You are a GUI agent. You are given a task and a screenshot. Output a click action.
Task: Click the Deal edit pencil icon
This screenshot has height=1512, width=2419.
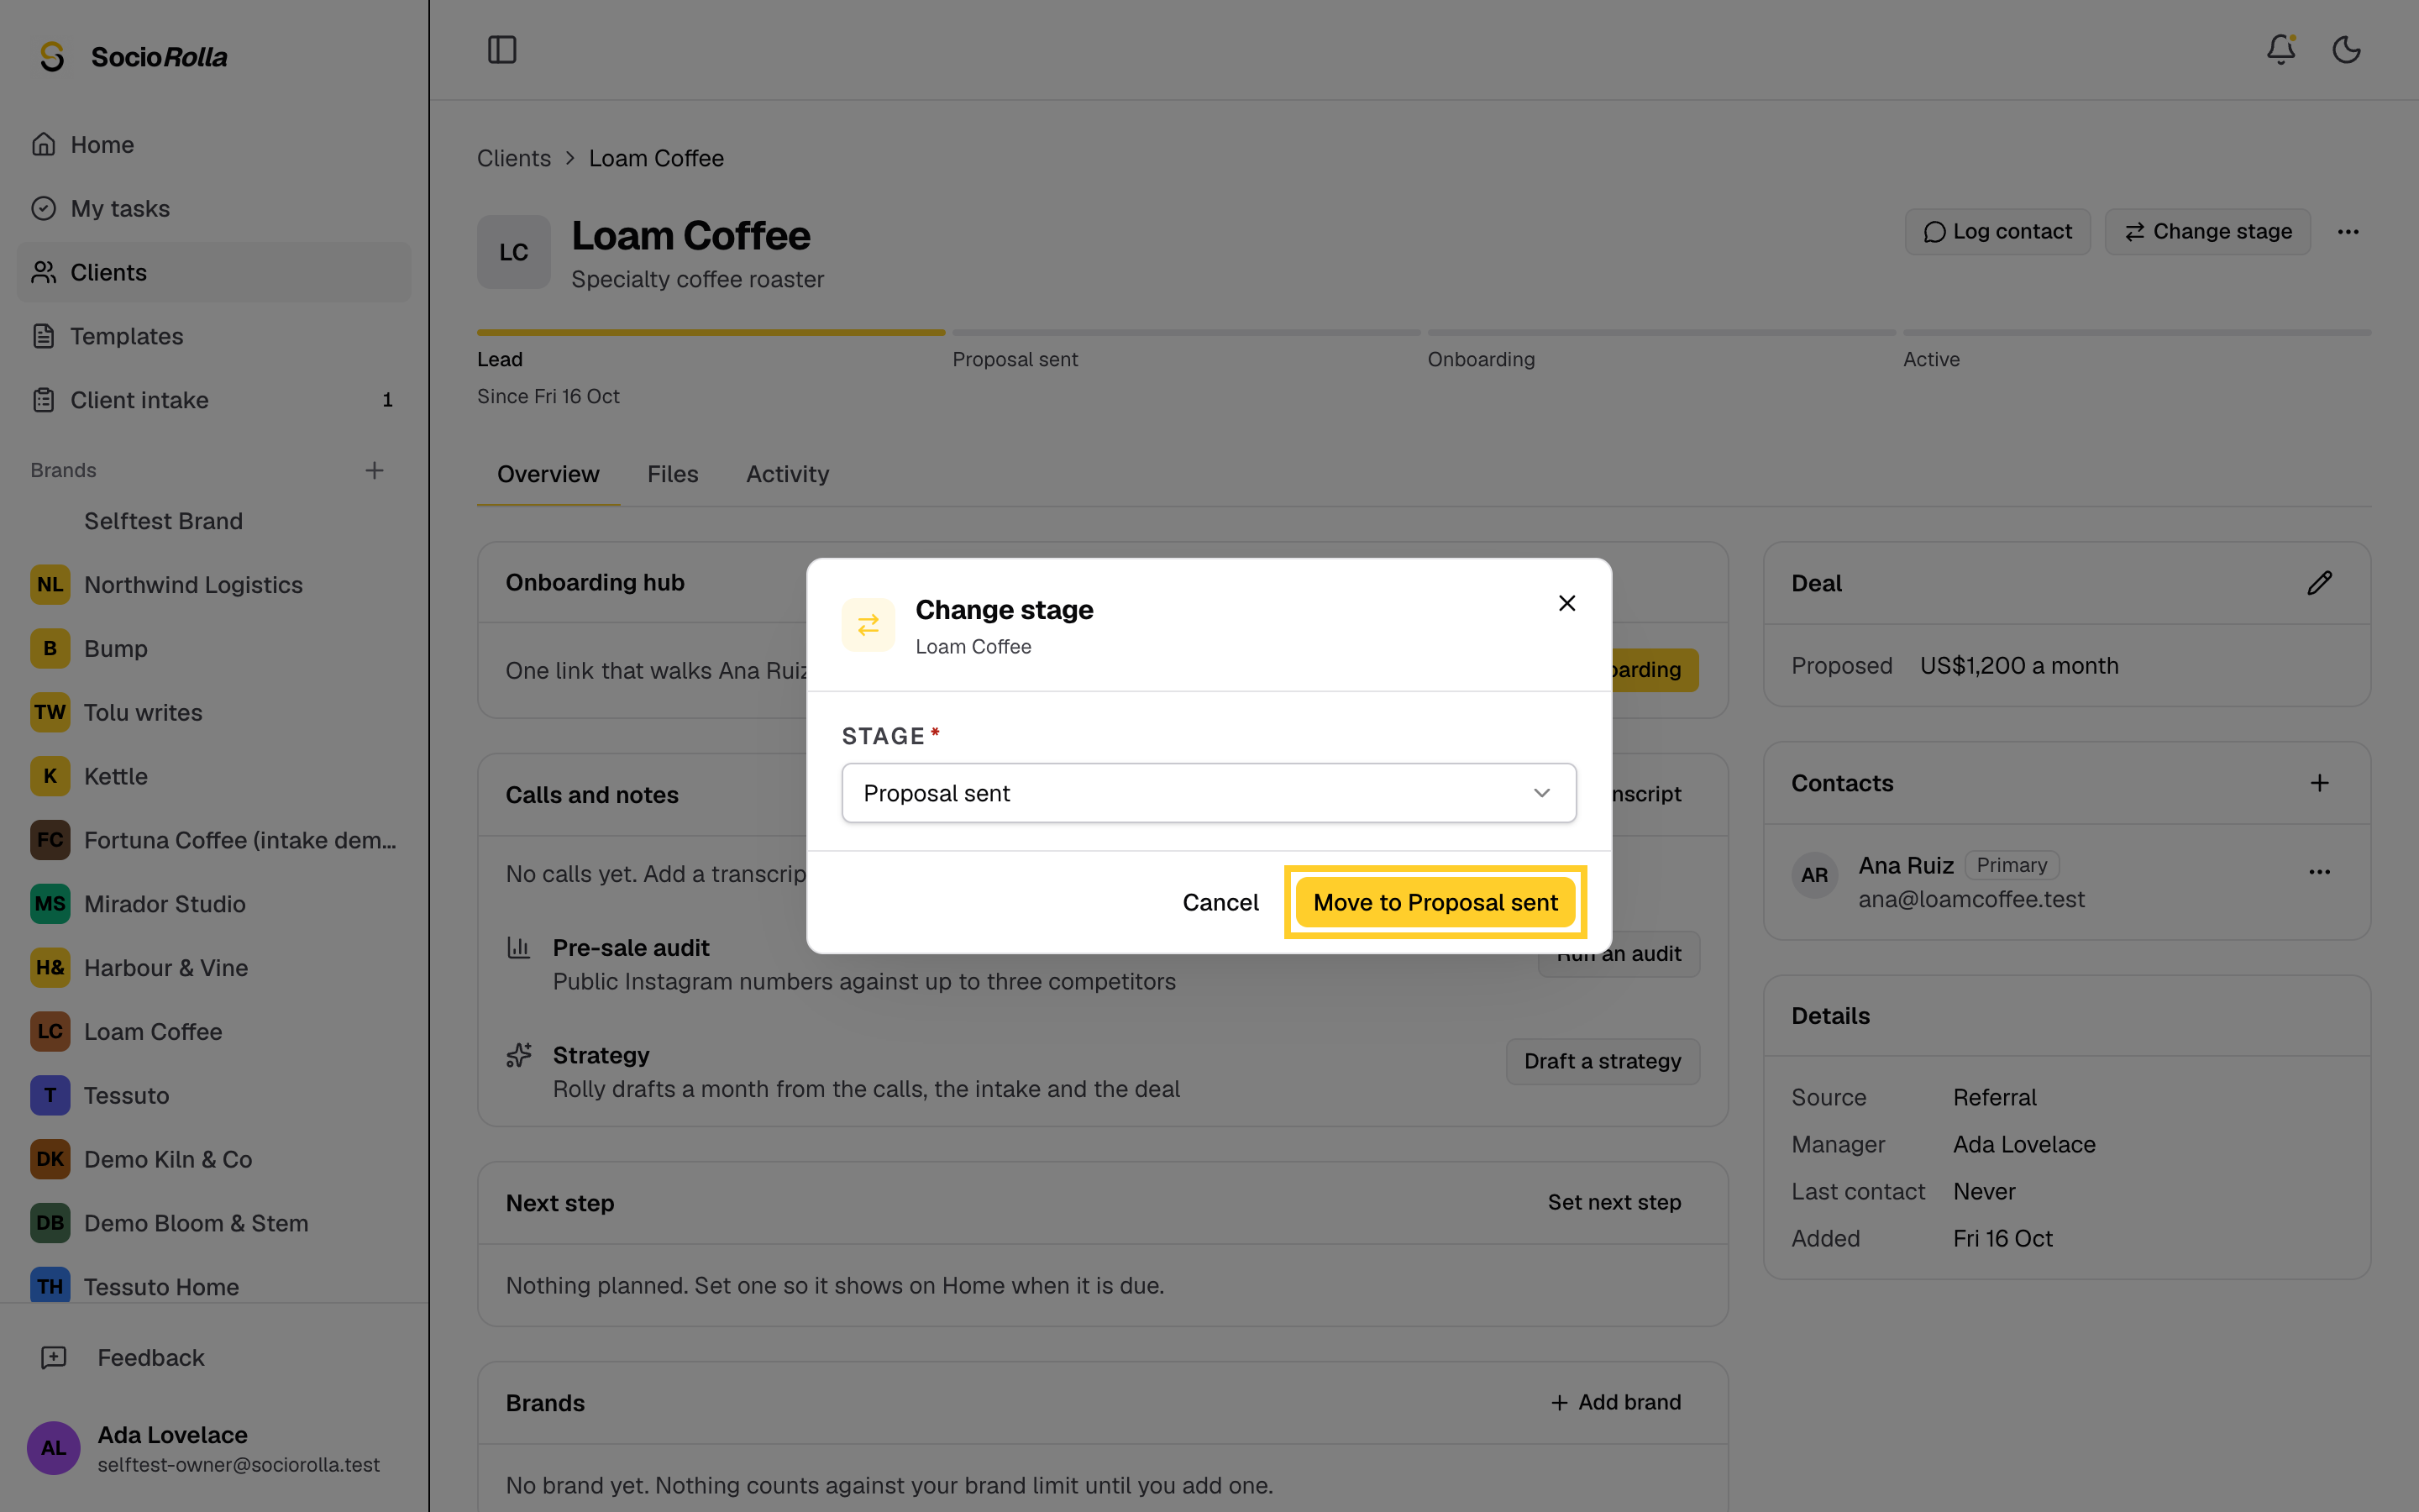tap(2319, 583)
